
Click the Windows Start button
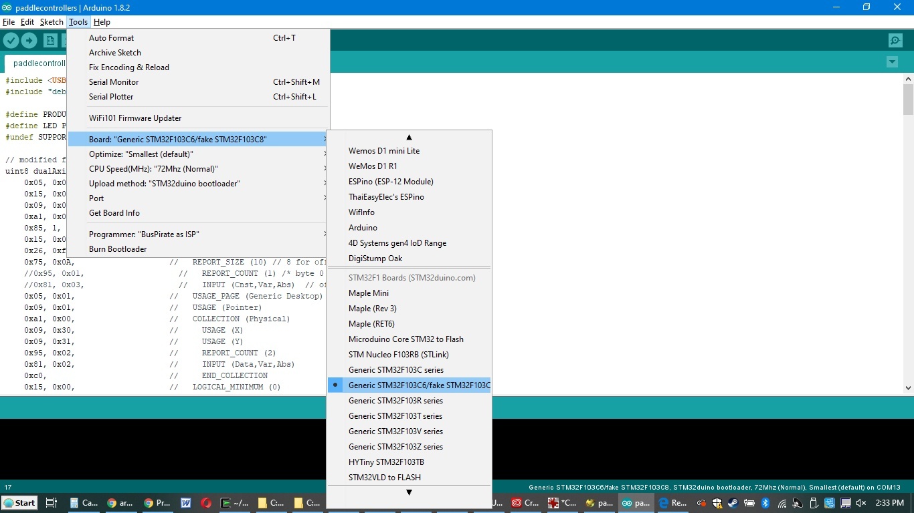pos(19,503)
